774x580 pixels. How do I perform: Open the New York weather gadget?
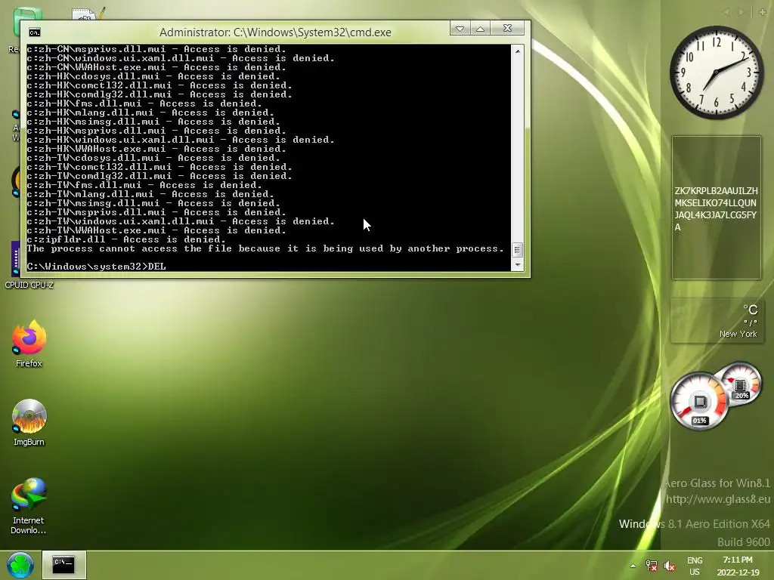[717, 320]
